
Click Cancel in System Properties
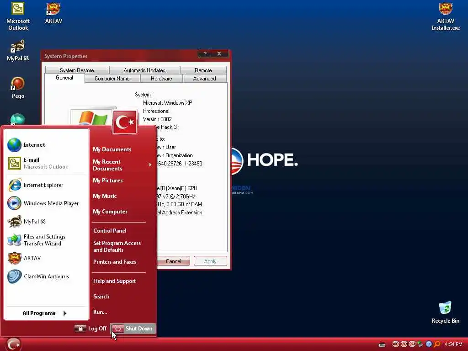point(173,261)
